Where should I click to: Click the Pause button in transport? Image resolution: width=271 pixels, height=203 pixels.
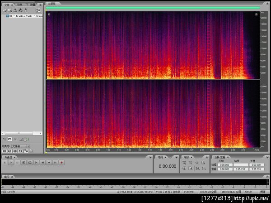click(17, 163)
